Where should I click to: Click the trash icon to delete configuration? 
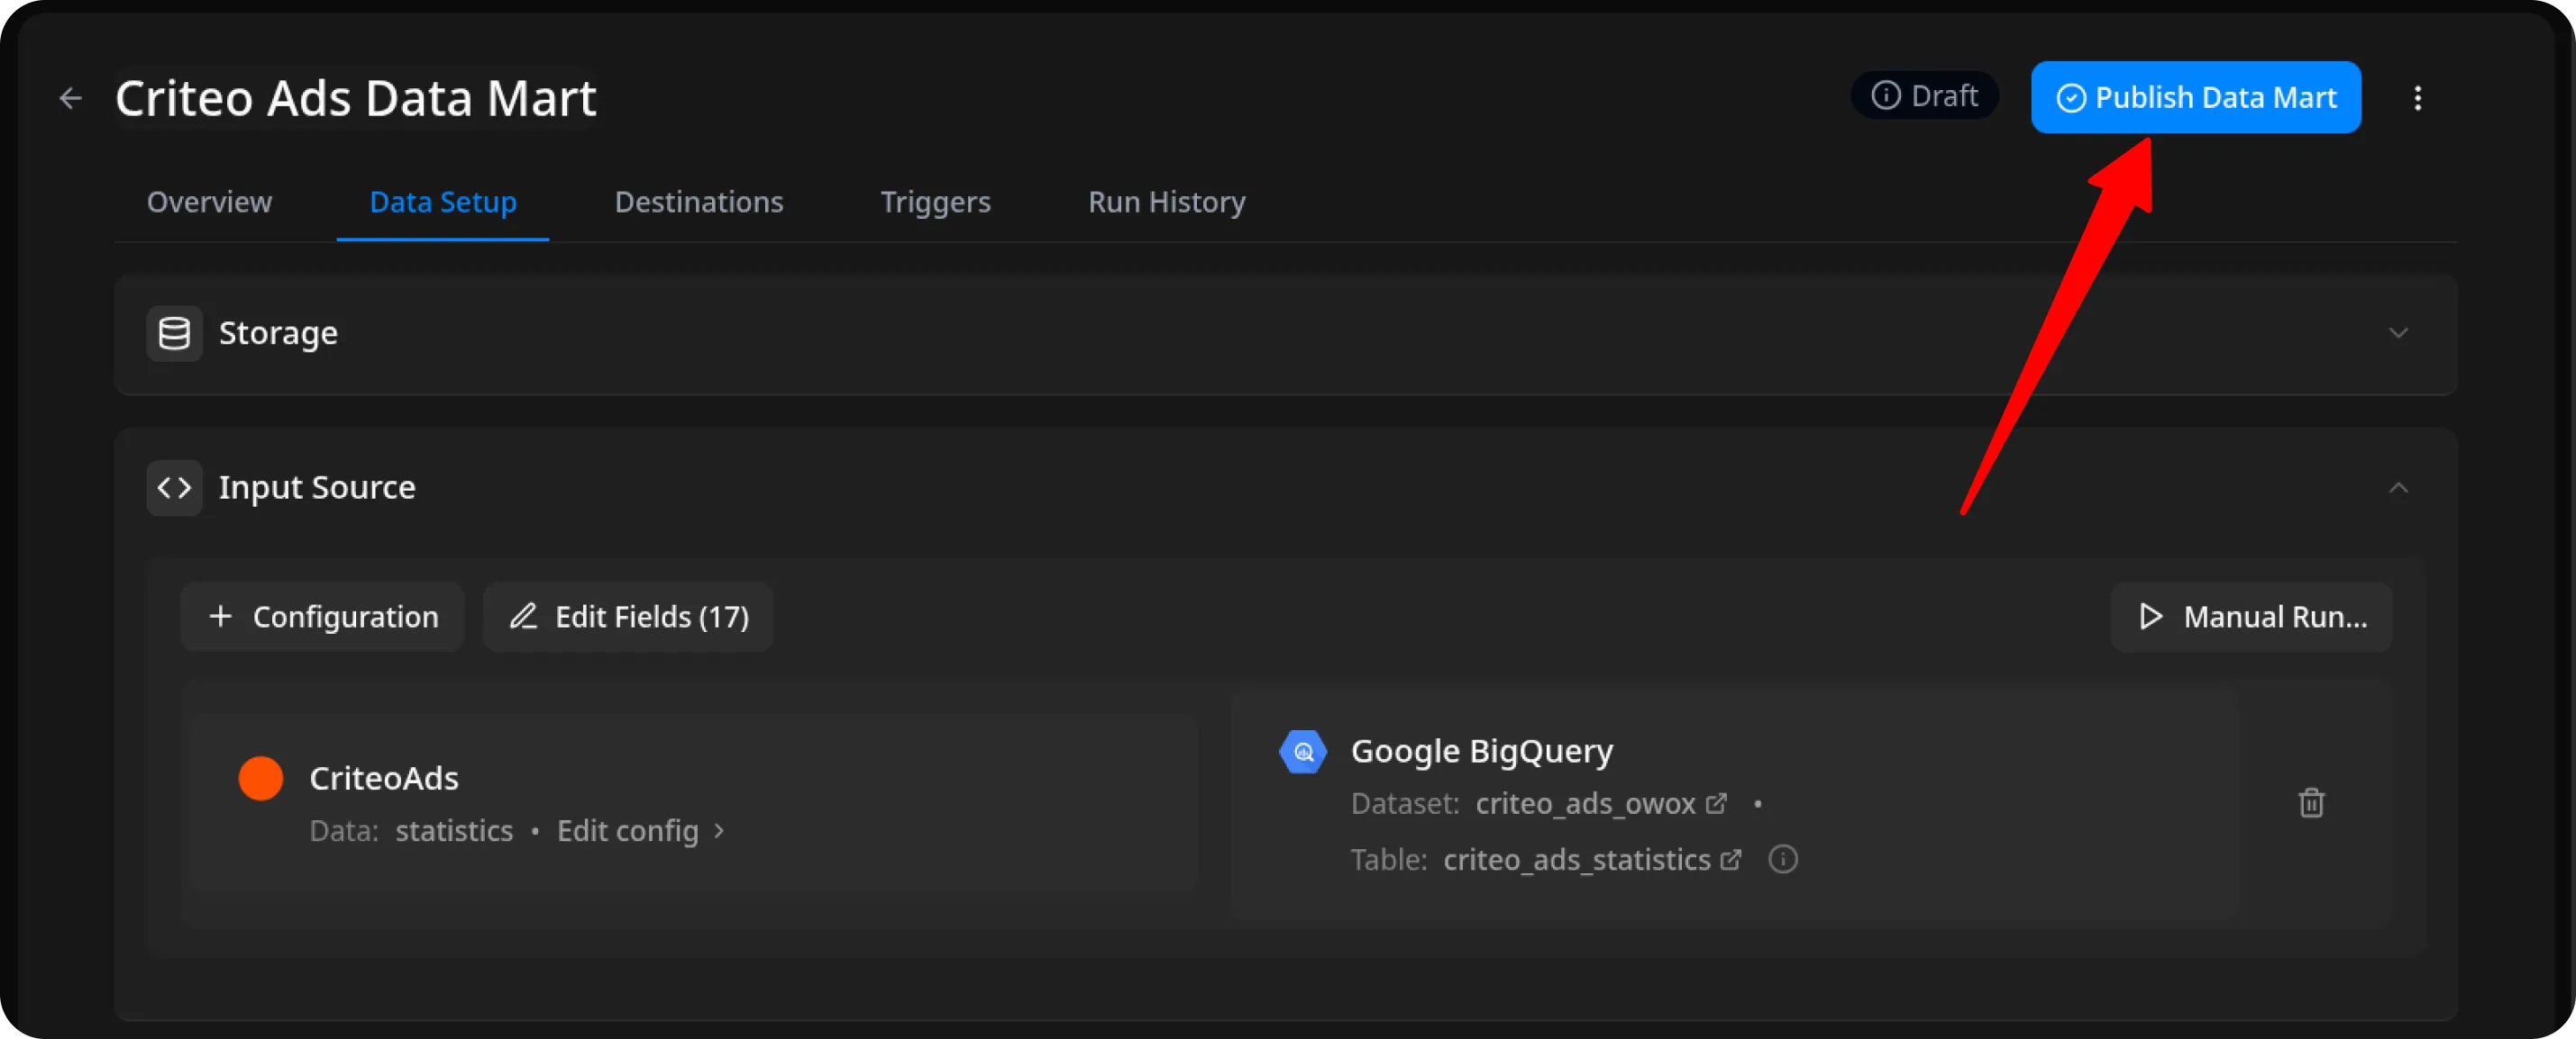[x=2311, y=803]
